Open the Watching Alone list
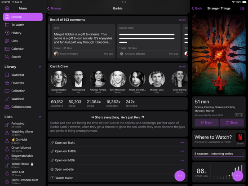This screenshot has height=186, width=248. coord(23,133)
